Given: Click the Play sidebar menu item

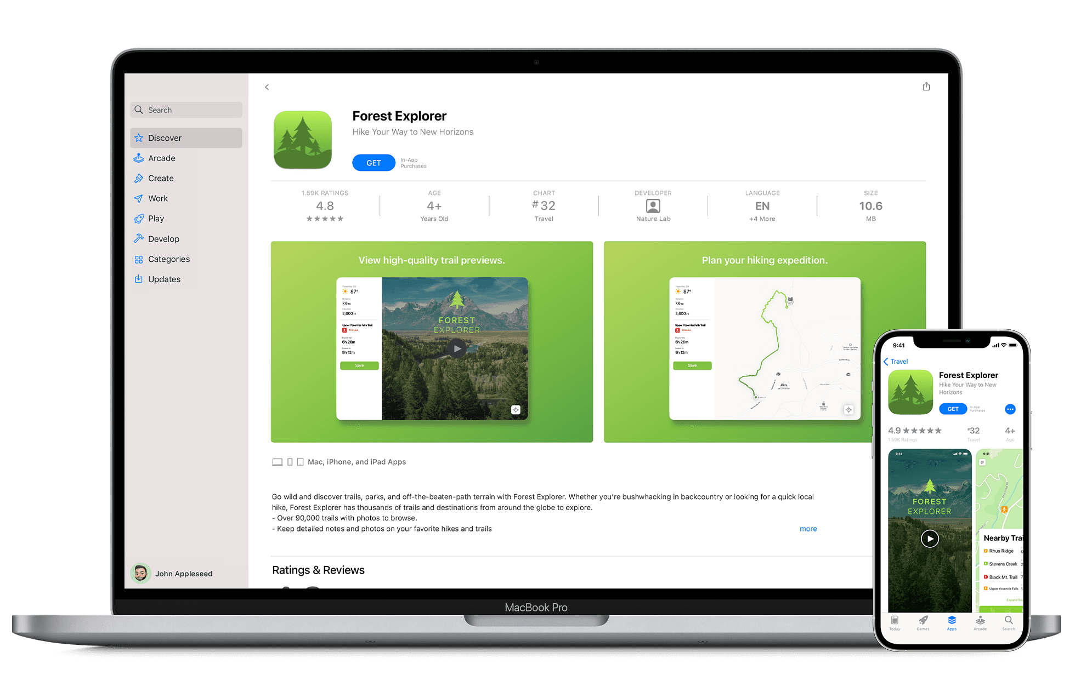Looking at the screenshot, I should (157, 219).
